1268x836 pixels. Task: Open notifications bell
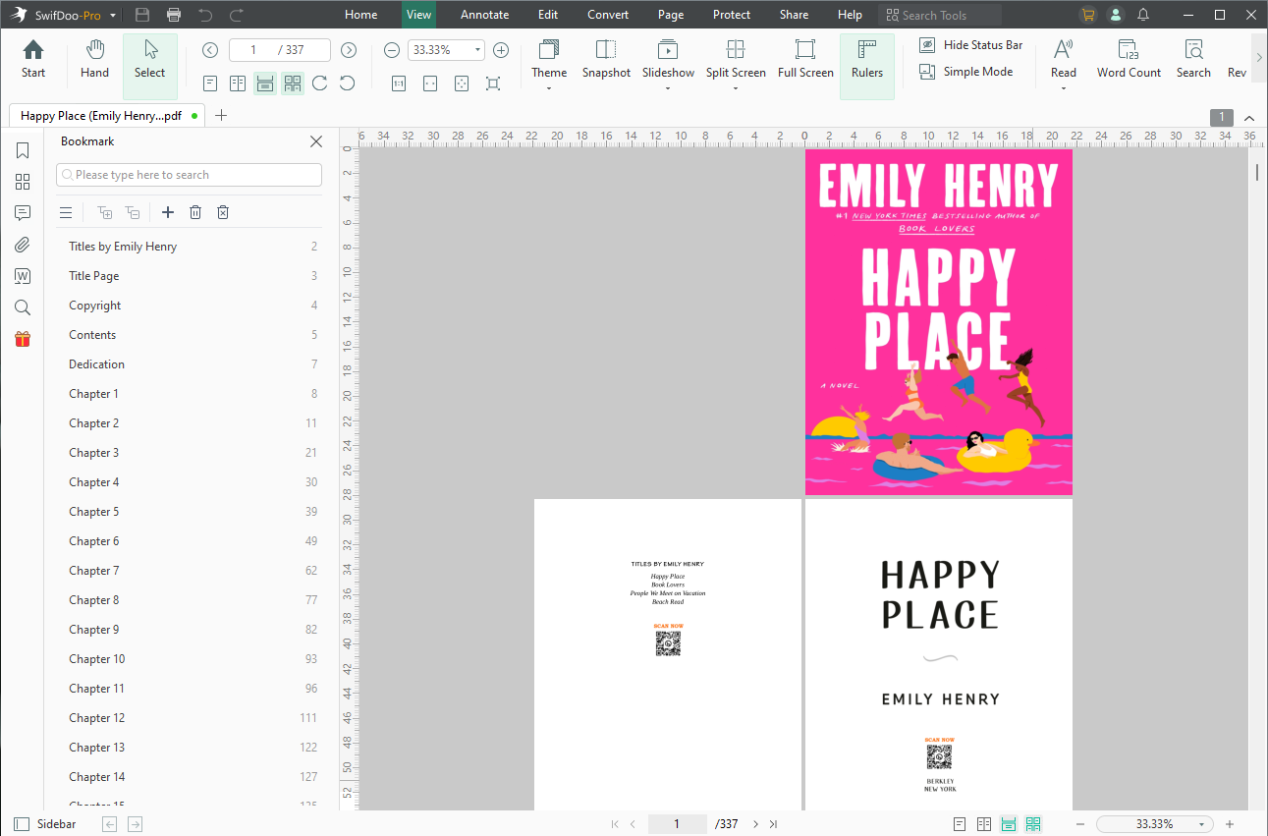[x=1143, y=15]
